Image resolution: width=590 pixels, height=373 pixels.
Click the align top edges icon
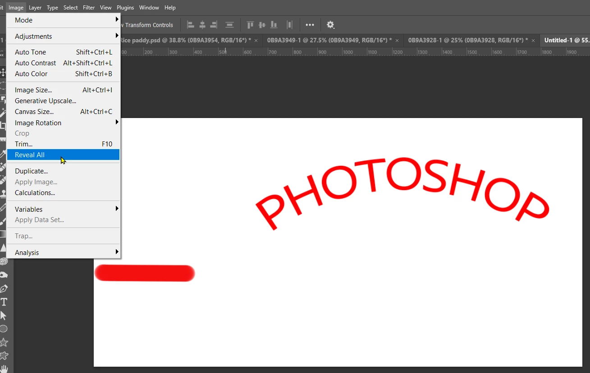point(250,25)
